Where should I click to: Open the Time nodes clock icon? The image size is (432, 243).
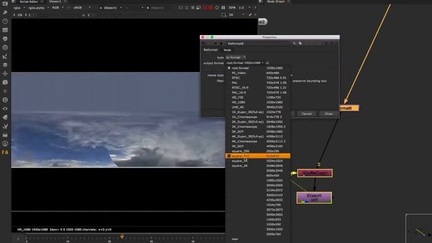click(x=5, y=21)
